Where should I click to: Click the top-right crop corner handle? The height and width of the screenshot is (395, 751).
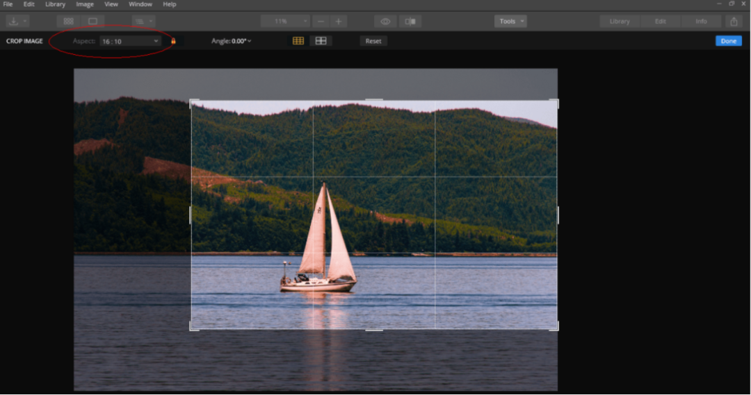[x=555, y=102]
